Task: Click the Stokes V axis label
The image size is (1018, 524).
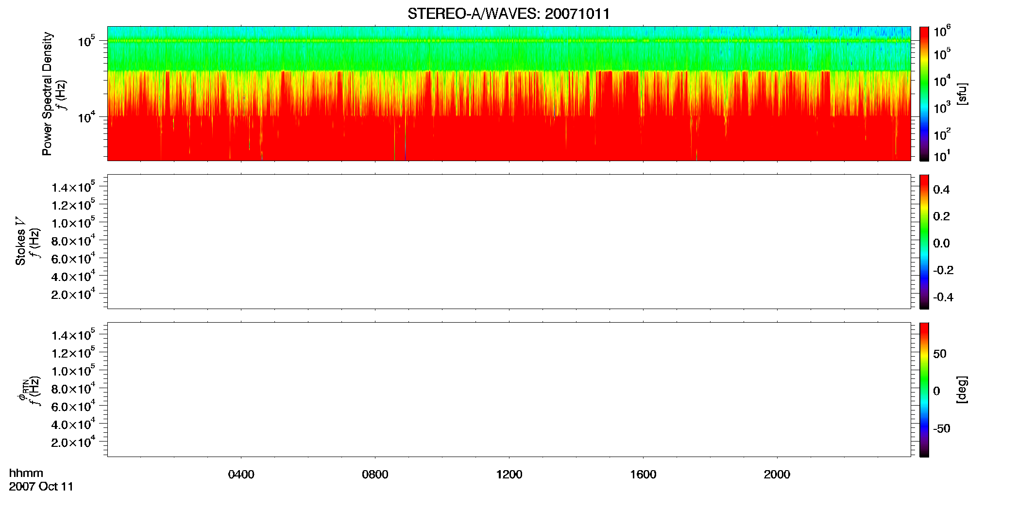Action: pos(21,241)
